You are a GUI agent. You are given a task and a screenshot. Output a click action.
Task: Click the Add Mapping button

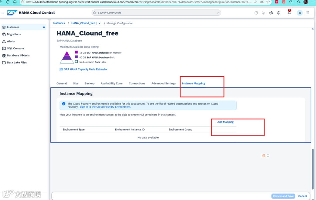(x=225, y=122)
